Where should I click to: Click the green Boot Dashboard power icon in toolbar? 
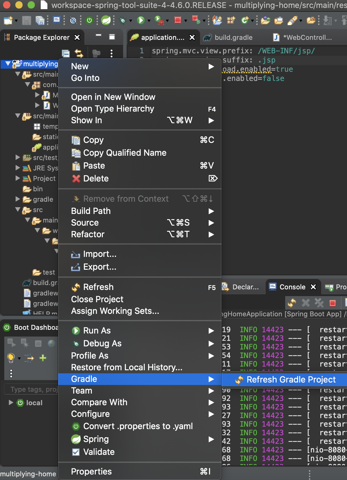(89, 21)
